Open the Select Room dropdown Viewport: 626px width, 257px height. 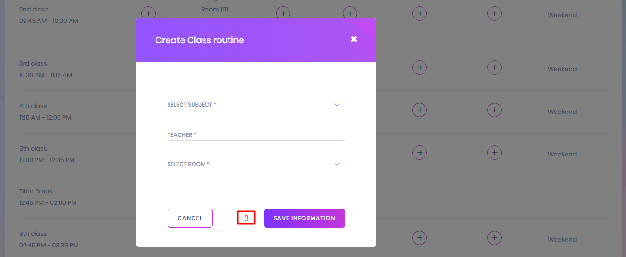click(250, 164)
